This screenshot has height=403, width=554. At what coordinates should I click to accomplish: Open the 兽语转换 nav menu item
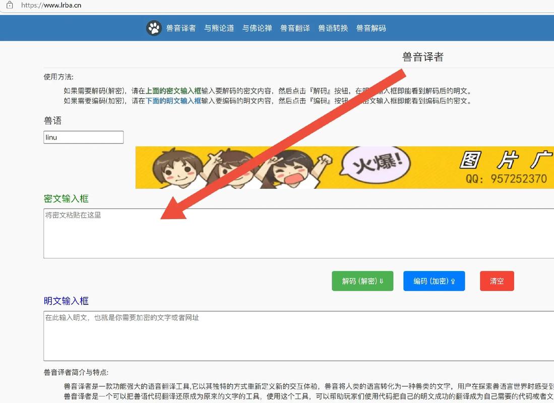click(333, 28)
